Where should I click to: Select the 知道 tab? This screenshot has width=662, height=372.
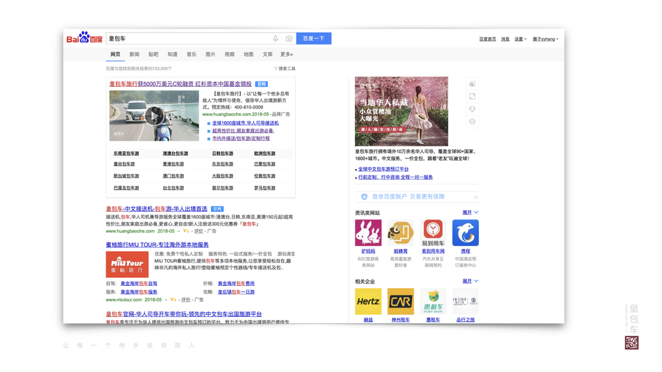(172, 55)
